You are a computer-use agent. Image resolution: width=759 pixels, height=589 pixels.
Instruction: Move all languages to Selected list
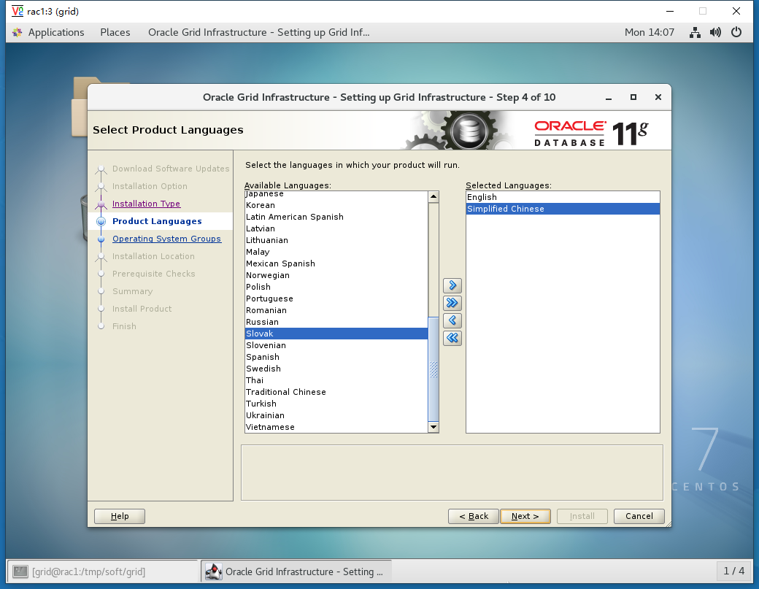click(x=452, y=303)
